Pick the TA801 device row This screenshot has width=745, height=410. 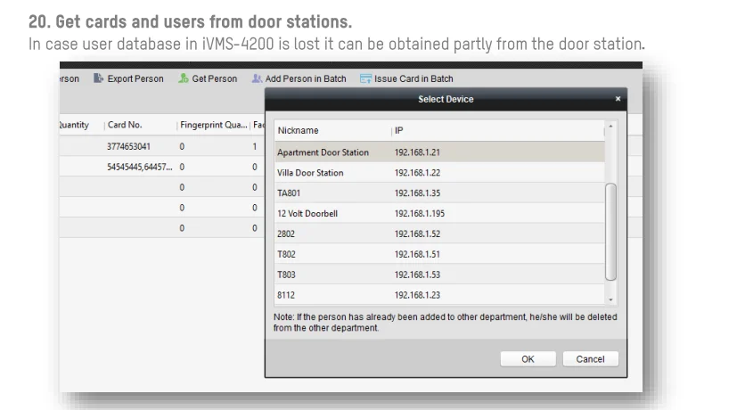(439, 193)
